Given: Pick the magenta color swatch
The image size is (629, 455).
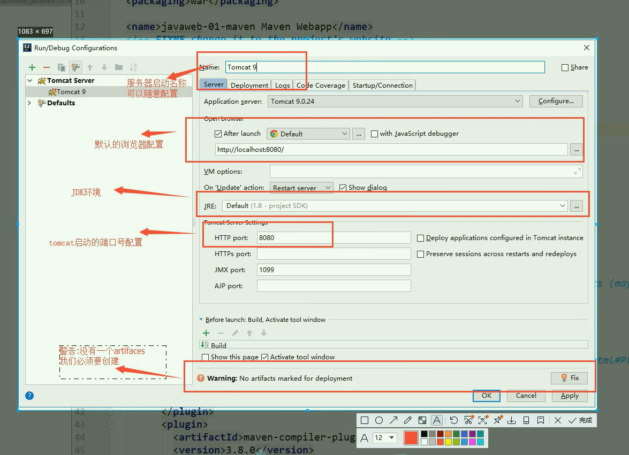Looking at the screenshot, I should coord(473,442).
